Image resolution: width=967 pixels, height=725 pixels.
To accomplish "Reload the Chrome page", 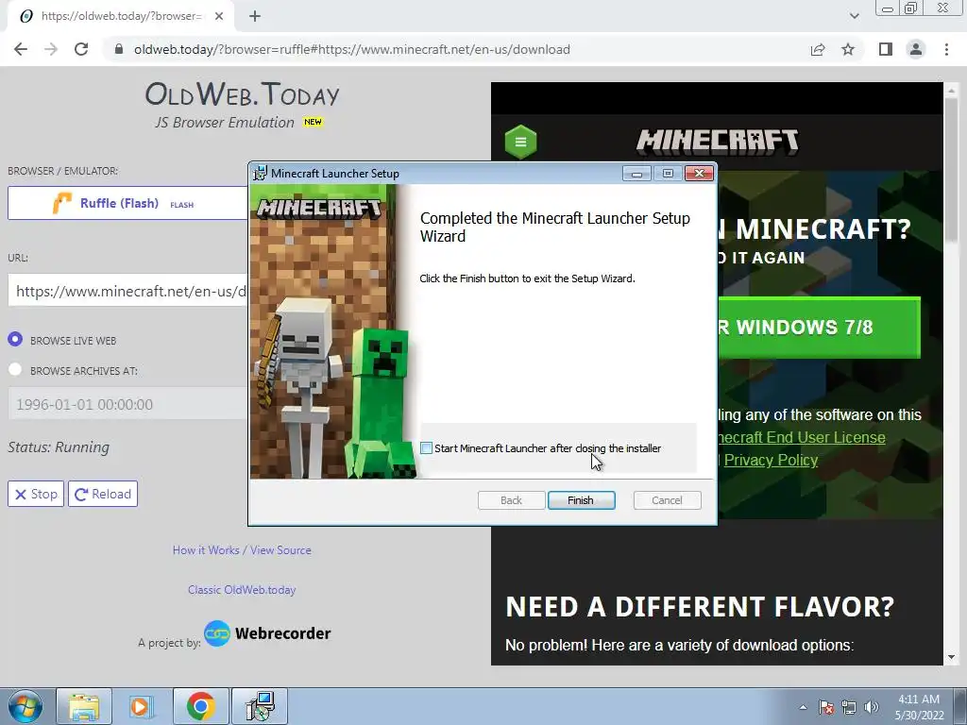I will click(x=81, y=49).
